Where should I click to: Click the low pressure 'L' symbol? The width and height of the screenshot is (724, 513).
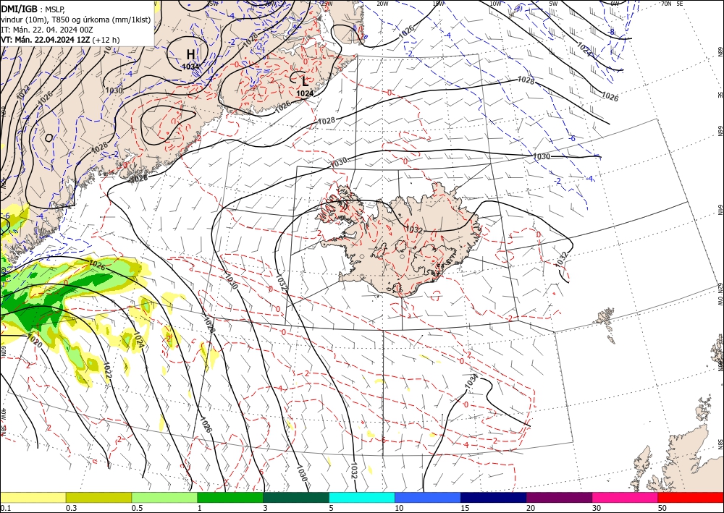click(305, 81)
